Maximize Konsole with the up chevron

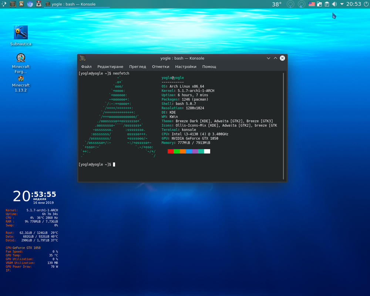click(x=275, y=58)
